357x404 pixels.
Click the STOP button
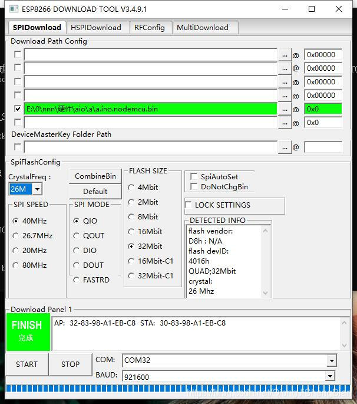pos(70,364)
